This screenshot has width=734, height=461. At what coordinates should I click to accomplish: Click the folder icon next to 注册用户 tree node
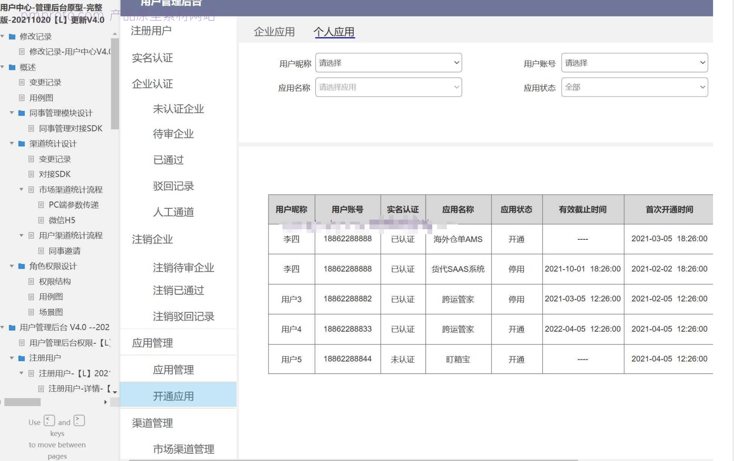[x=22, y=358]
